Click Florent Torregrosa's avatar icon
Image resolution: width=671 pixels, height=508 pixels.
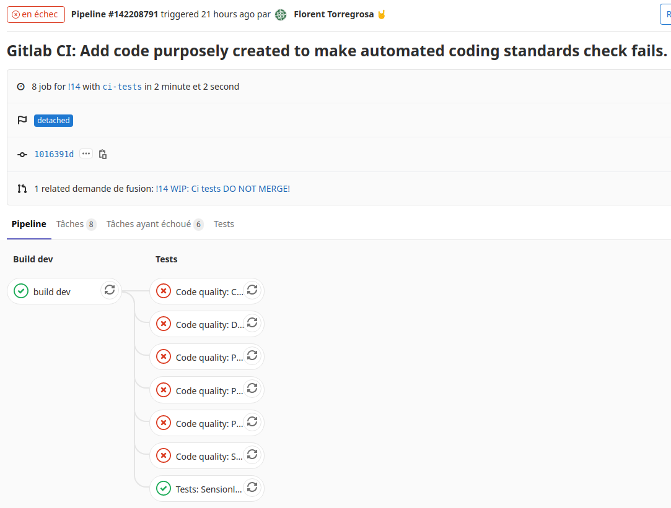click(x=281, y=15)
